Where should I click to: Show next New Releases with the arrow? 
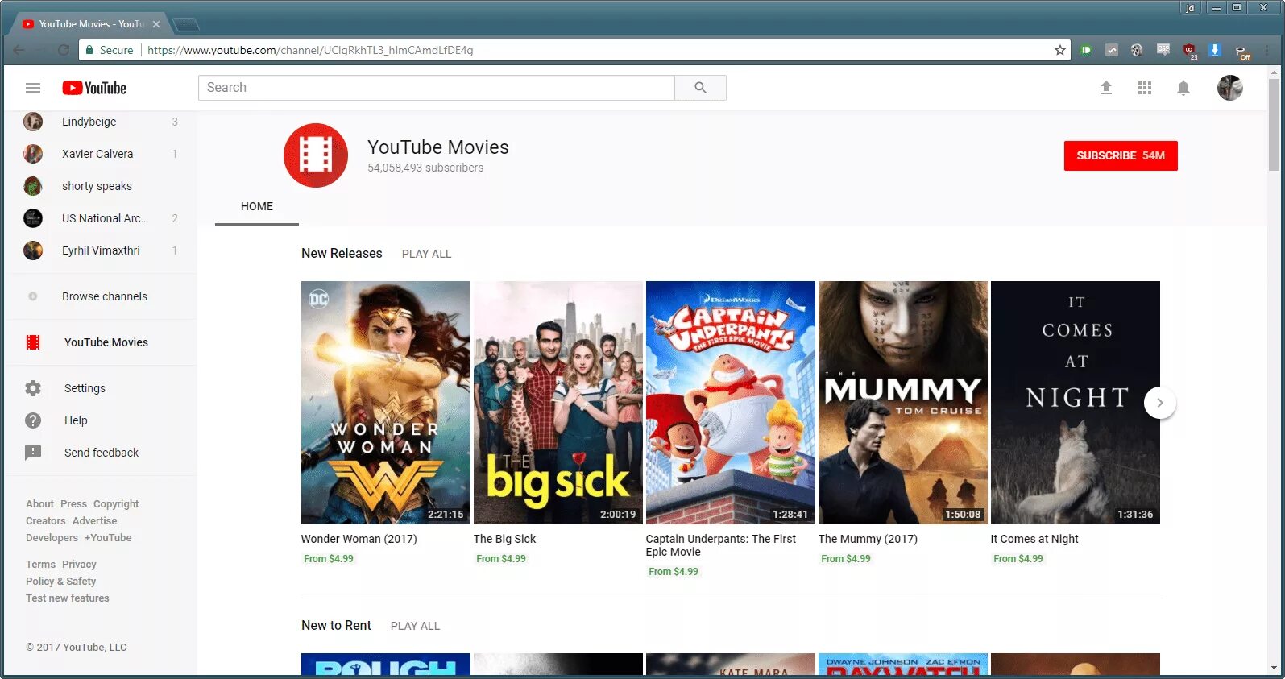click(1160, 403)
